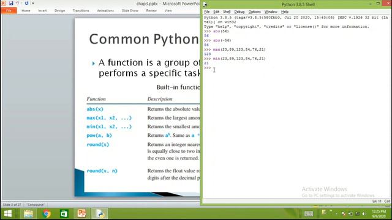Switch to the Home ribbon tab
Image resolution: width=392 pixels, height=220 pixels.
pyautogui.click(x=26, y=10)
